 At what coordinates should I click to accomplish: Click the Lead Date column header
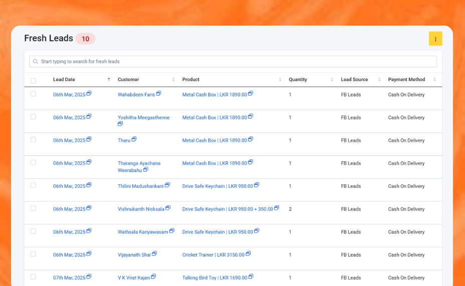tap(64, 80)
